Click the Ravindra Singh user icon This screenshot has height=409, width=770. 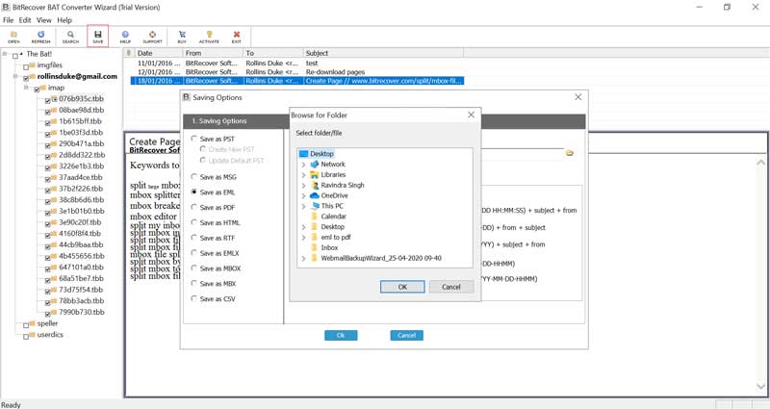315,185
